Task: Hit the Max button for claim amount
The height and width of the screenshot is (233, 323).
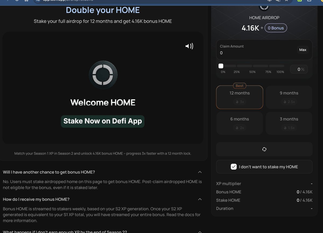Action: (303, 50)
